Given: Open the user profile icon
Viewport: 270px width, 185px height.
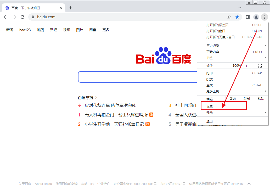Looking at the screenshot, I should coord(256,17).
